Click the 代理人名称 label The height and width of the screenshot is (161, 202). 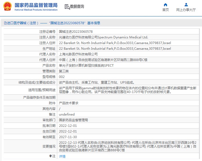pyautogui.click(x=47, y=54)
